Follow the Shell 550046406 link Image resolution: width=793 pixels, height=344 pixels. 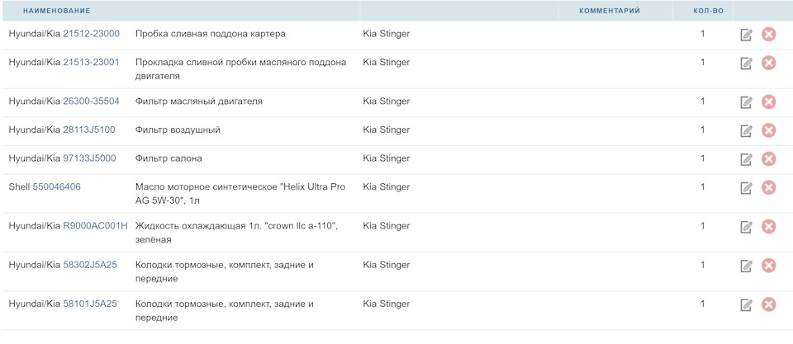[56, 186]
